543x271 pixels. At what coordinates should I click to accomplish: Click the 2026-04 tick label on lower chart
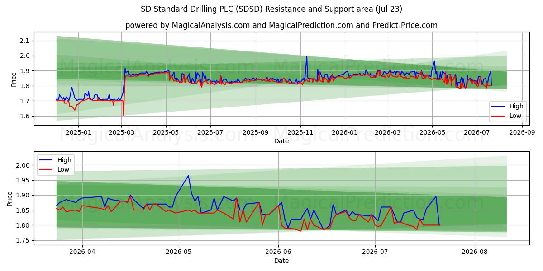pos(83,252)
